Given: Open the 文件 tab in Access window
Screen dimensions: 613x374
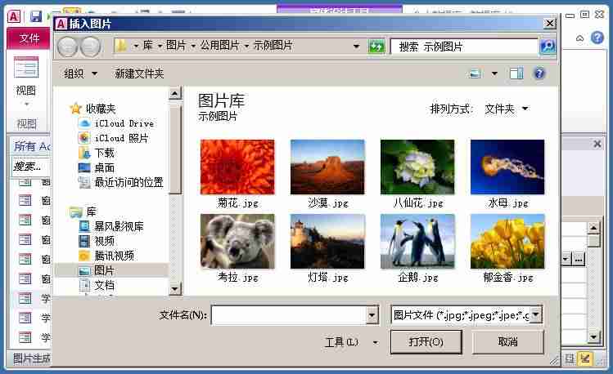Looking at the screenshot, I should click(x=29, y=38).
